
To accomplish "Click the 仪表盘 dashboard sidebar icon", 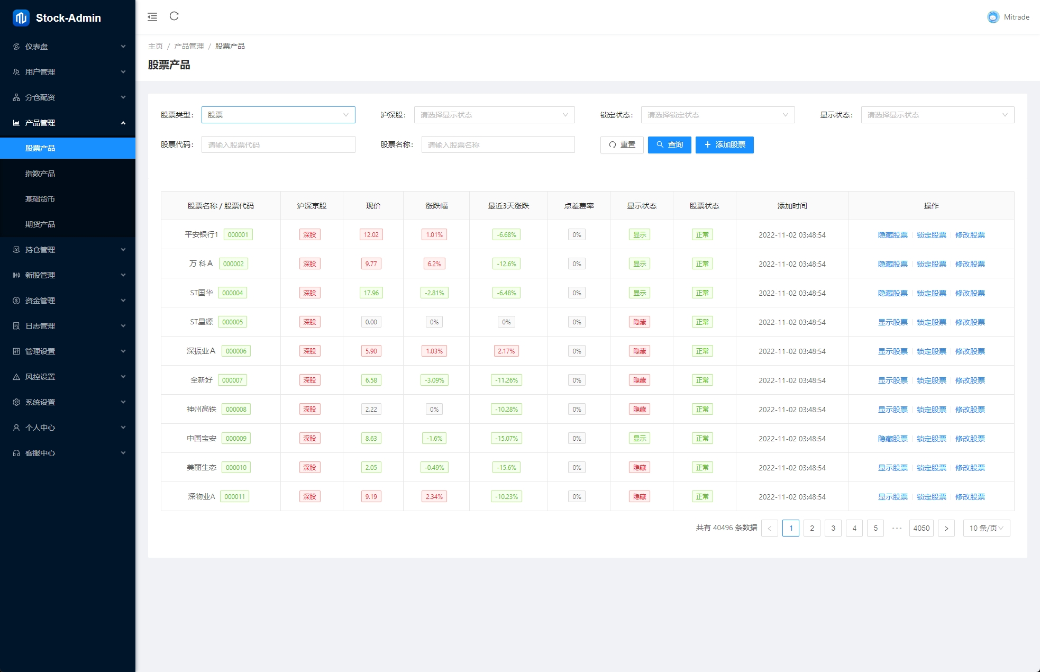I will [16, 47].
